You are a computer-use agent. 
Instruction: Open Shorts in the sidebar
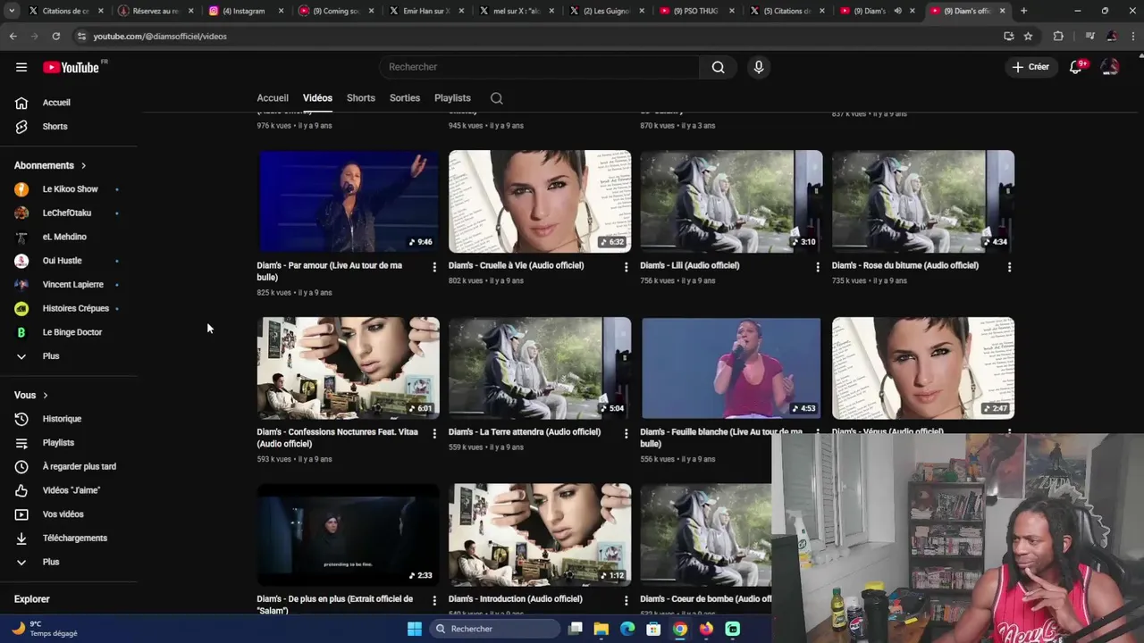pyautogui.click(x=54, y=127)
